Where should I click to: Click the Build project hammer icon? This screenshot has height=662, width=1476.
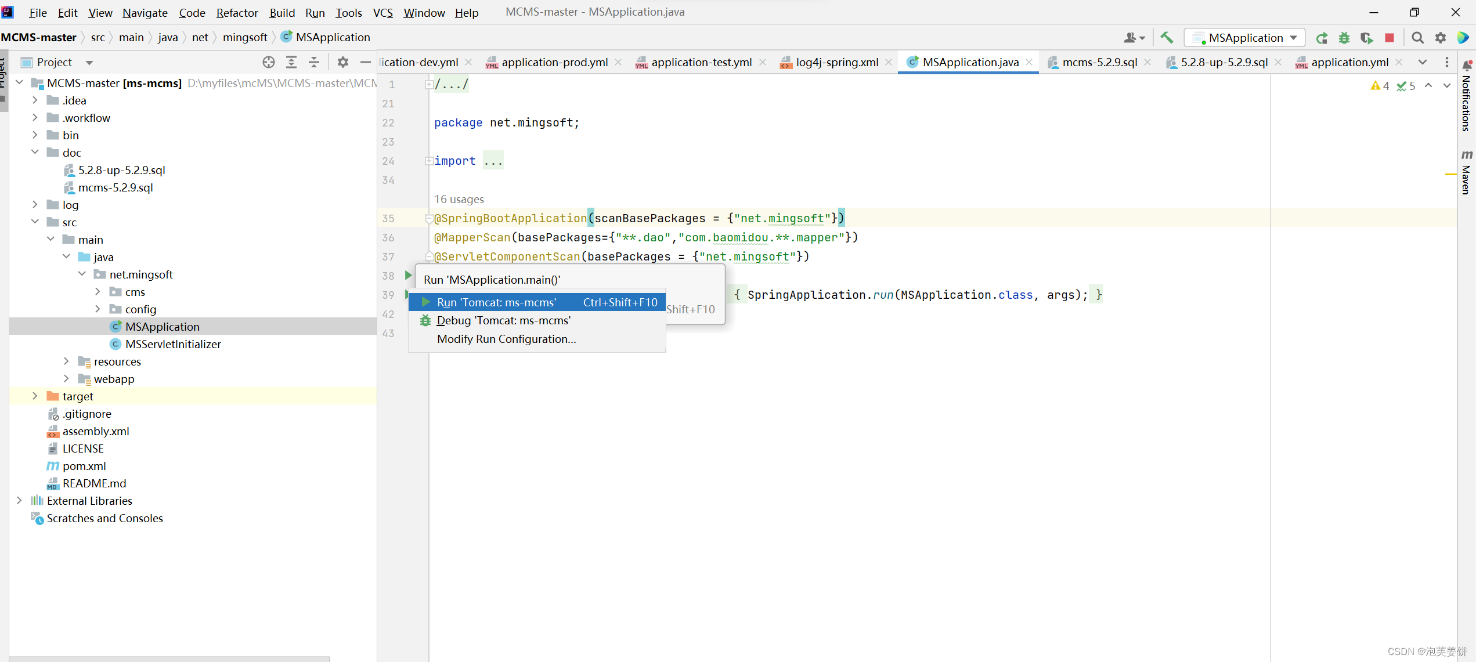tap(1166, 38)
